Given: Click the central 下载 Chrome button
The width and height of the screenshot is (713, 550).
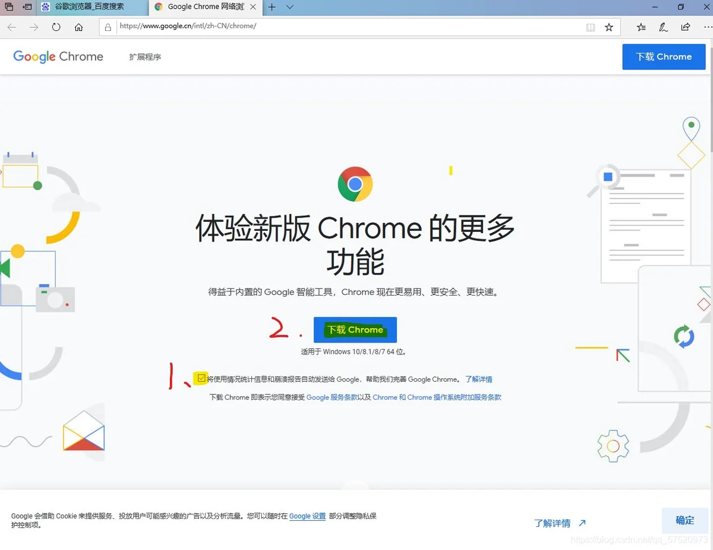Looking at the screenshot, I should (x=355, y=330).
